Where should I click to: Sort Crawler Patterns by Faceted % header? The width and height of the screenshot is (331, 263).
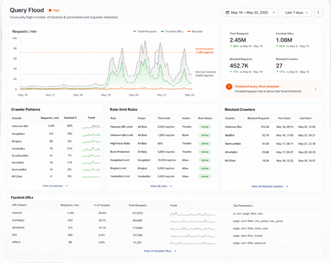tap(70, 118)
